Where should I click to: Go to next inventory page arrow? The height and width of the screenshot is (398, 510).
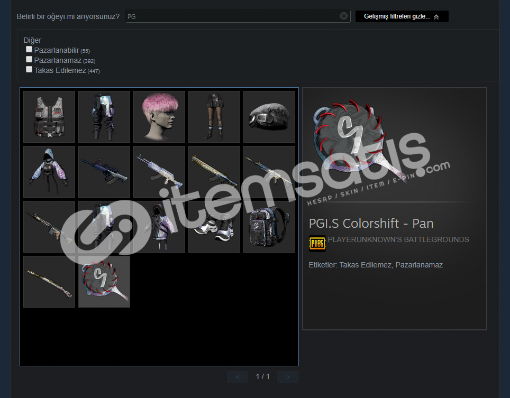288,377
